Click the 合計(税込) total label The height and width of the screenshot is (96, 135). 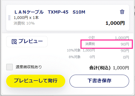100,68
